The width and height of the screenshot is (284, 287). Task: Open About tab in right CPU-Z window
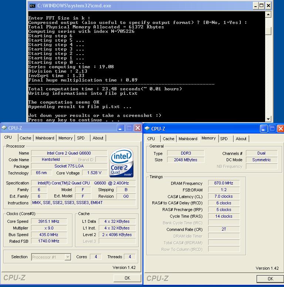241,139
